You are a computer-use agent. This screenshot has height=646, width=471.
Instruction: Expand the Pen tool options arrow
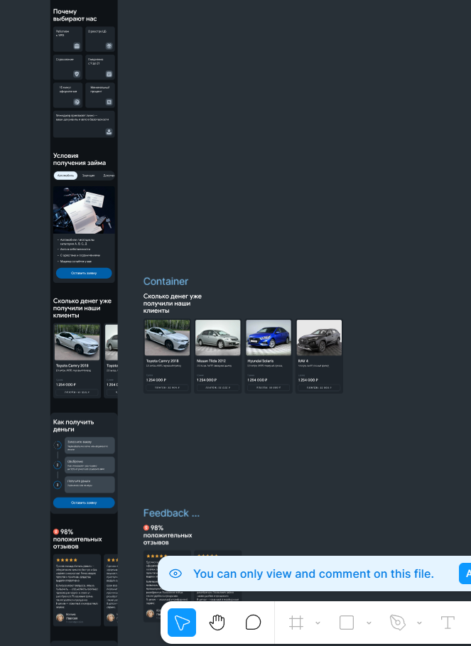tap(419, 623)
